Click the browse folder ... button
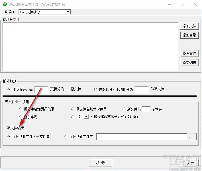This screenshot has height=171, width=202. 192,137
